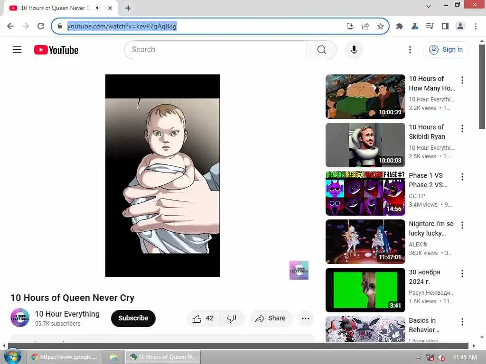Share this page from address bar

365,27
